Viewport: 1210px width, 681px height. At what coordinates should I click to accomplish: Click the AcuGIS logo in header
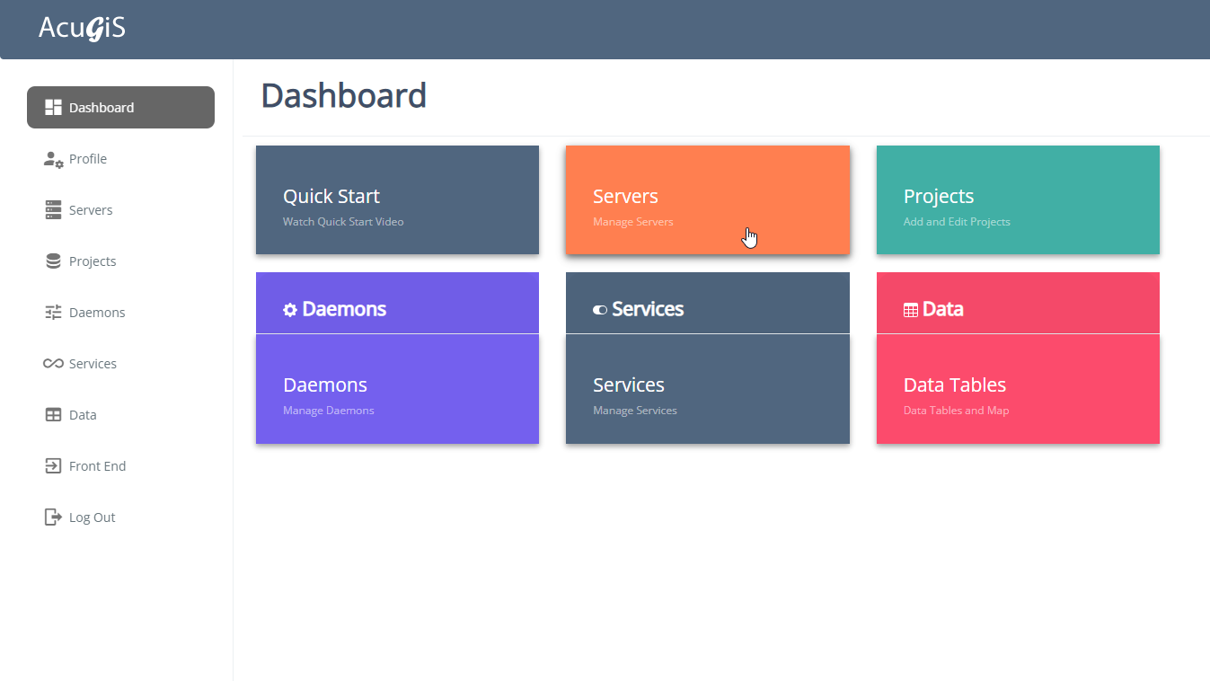(82, 29)
